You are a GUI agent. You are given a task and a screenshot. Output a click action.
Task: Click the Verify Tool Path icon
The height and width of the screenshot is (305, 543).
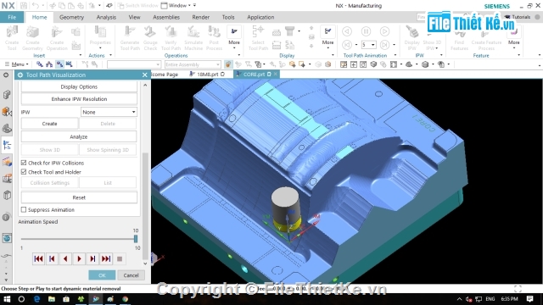[171, 38]
